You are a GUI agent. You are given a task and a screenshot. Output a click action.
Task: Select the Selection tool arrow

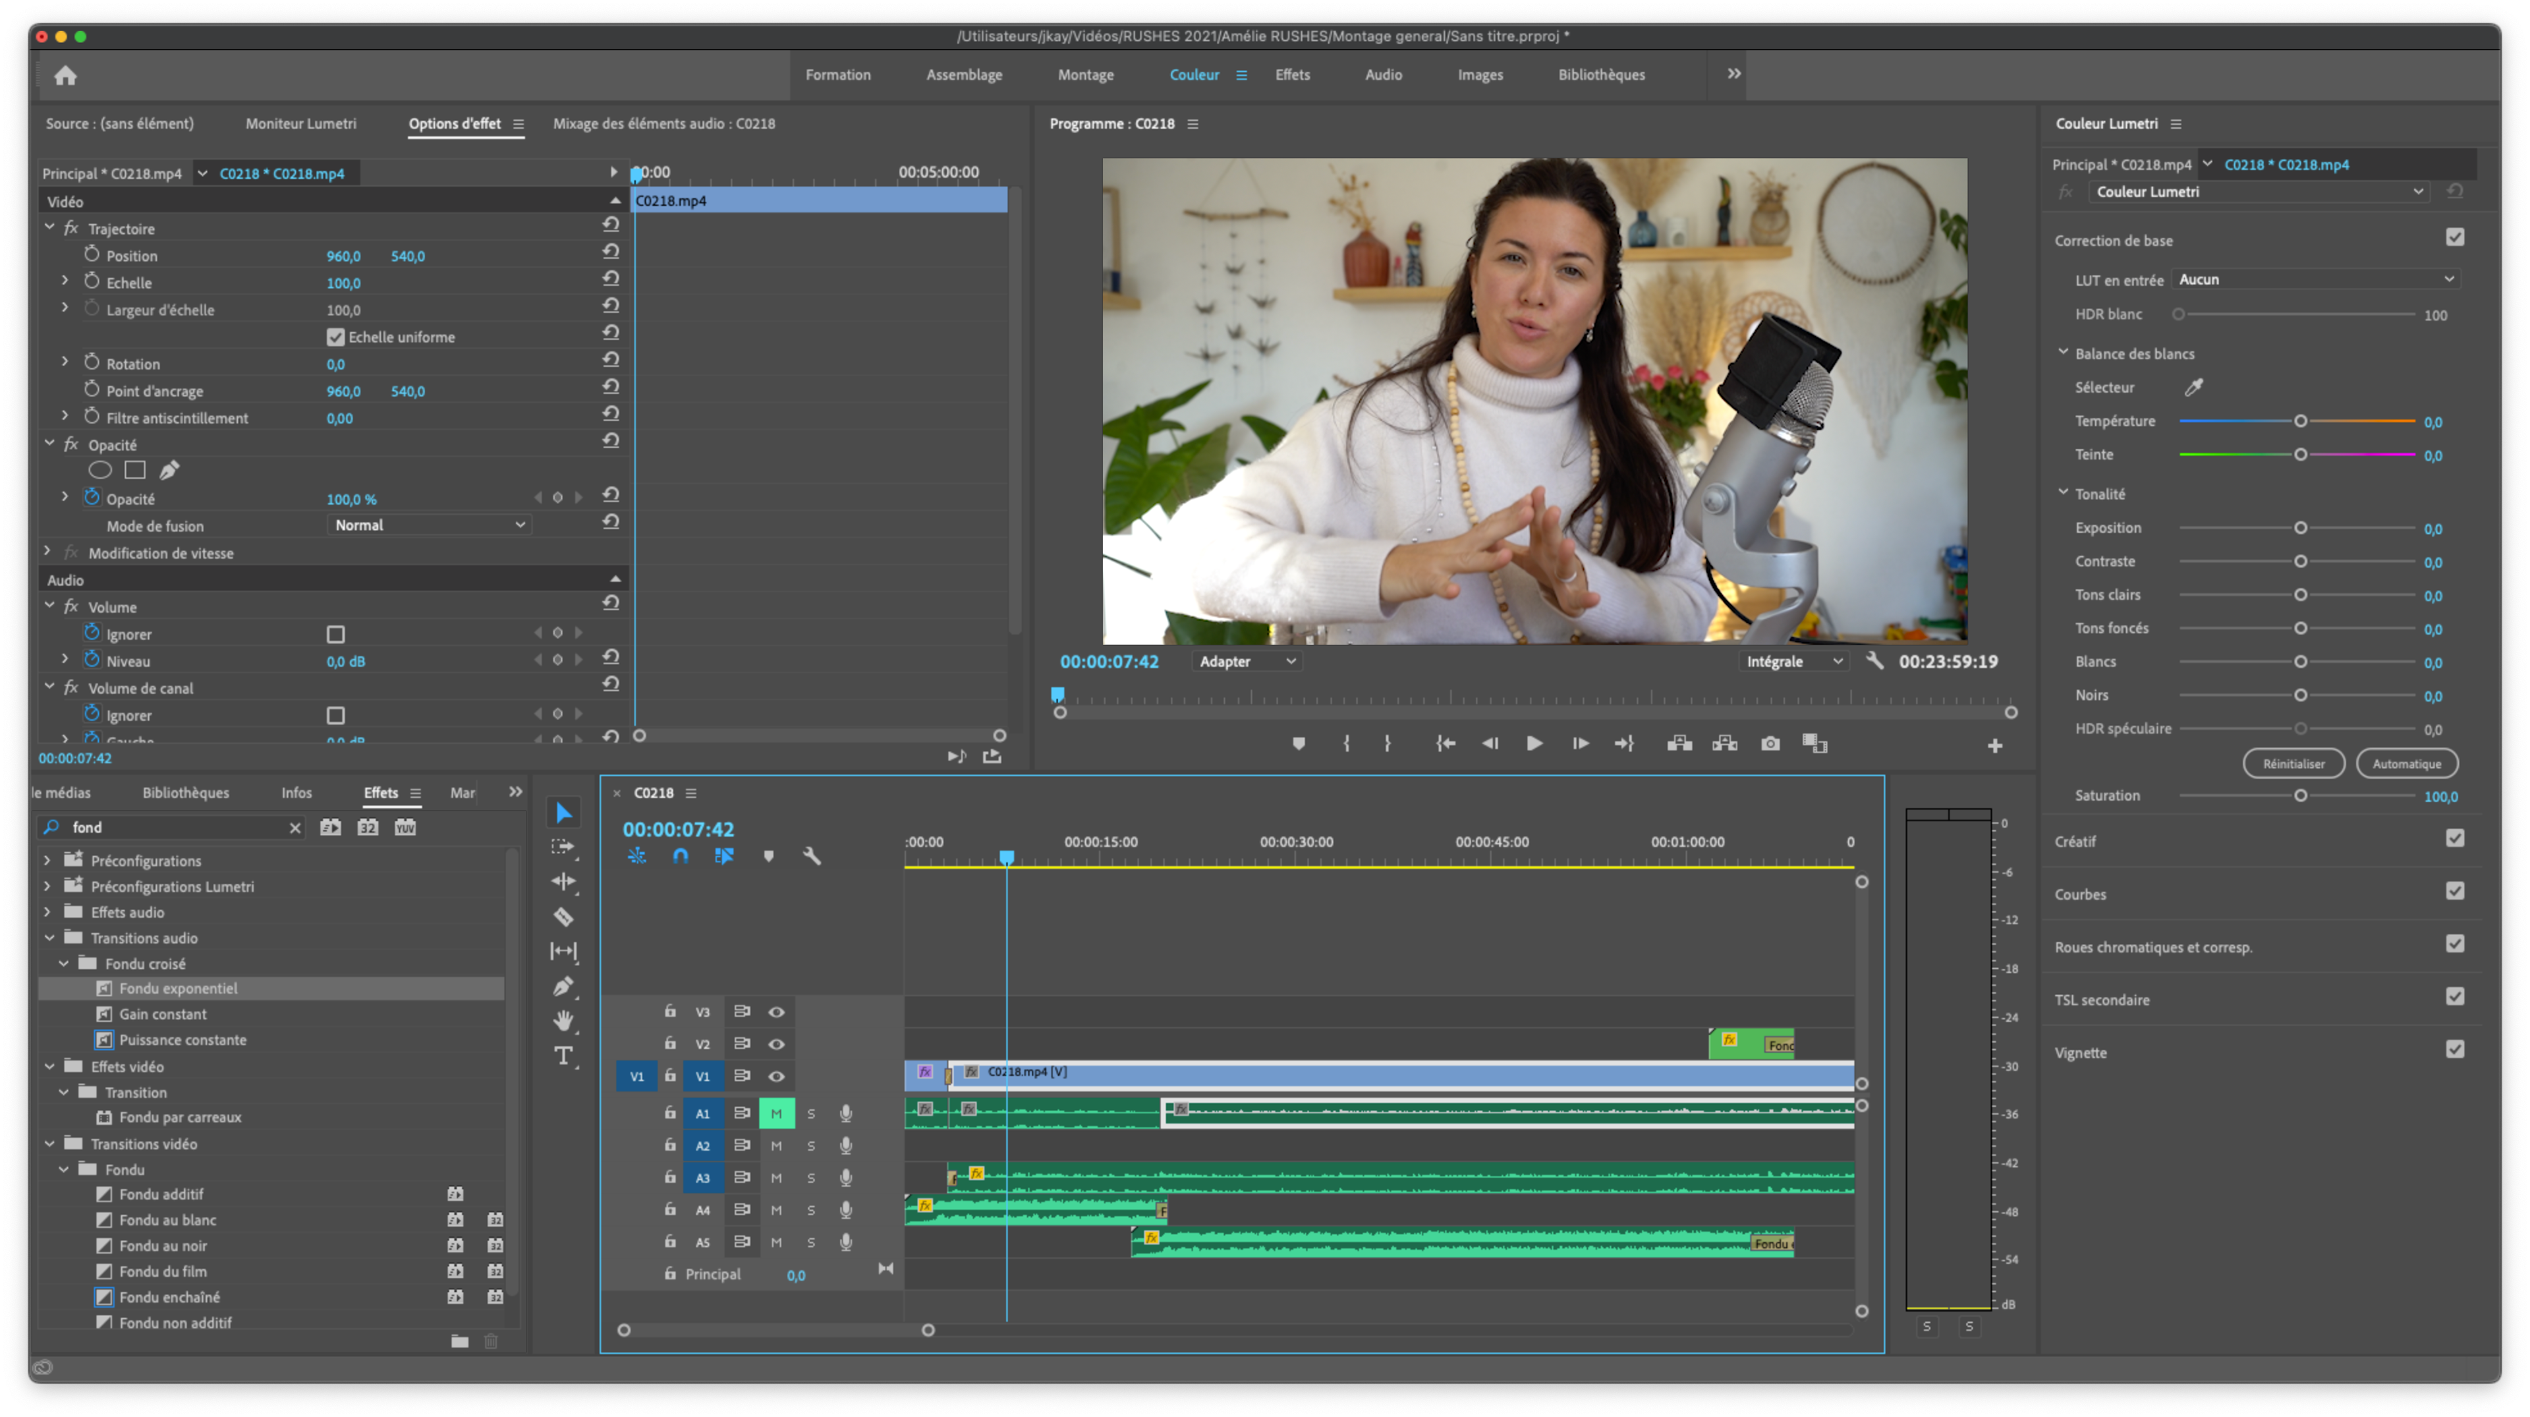click(563, 813)
